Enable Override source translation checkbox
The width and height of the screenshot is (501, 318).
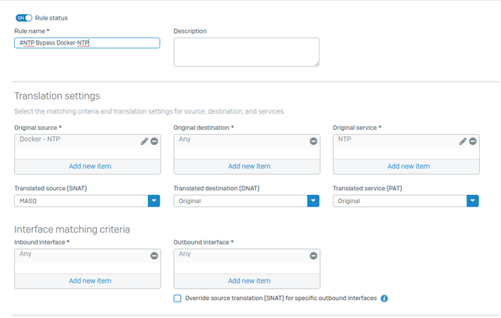click(x=178, y=298)
